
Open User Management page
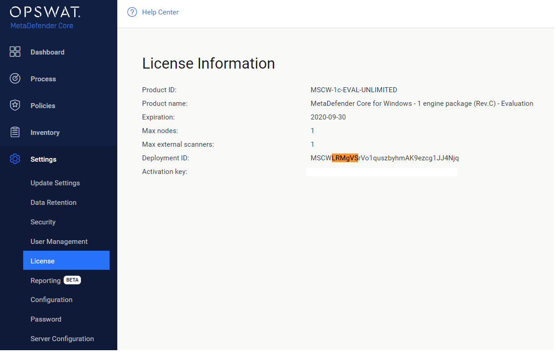(59, 242)
